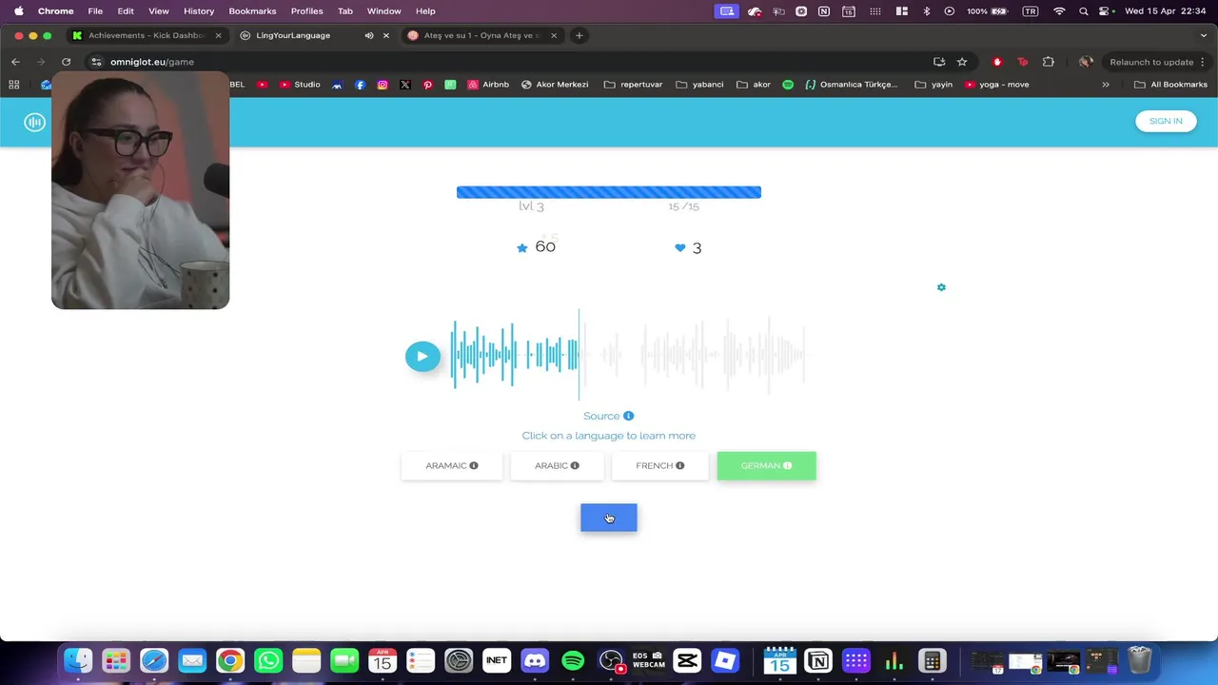Image resolution: width=1218 pixels, height=685 pixels.
Task: Open the settings gear on game page
Action: pos(941,287)
